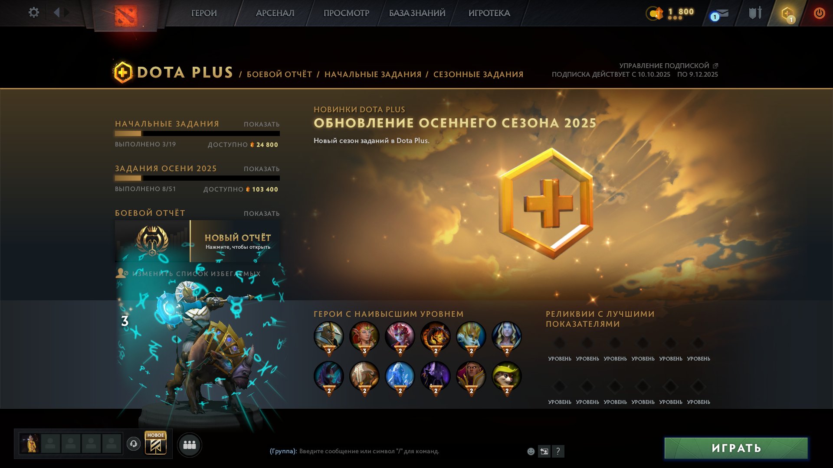The image size is (833, 468).
Task: Click the Dota 2 logo home button
Action: coord(126,16)
